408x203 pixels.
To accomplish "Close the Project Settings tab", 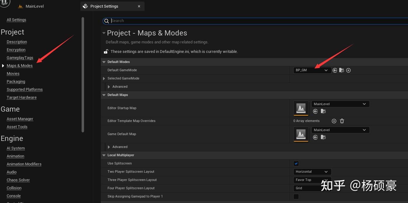I will (139, 6).
